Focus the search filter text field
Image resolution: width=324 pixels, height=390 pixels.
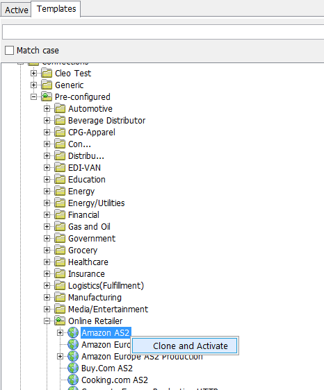(x=163, y=32)
